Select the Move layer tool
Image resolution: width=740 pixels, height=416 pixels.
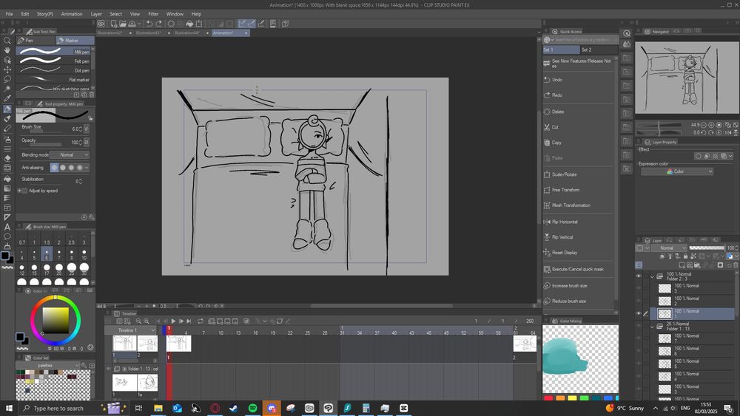tap(7, 69)
